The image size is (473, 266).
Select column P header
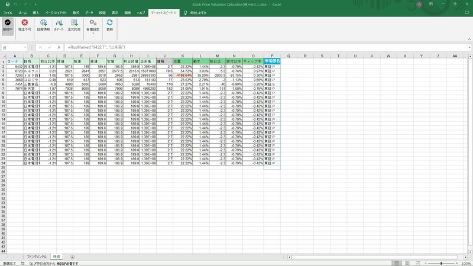pyautogui.click(x=272, y=56)
